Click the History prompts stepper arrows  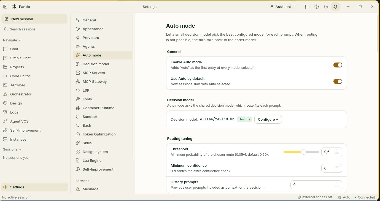pyautogui.click(x=337, y=185)
